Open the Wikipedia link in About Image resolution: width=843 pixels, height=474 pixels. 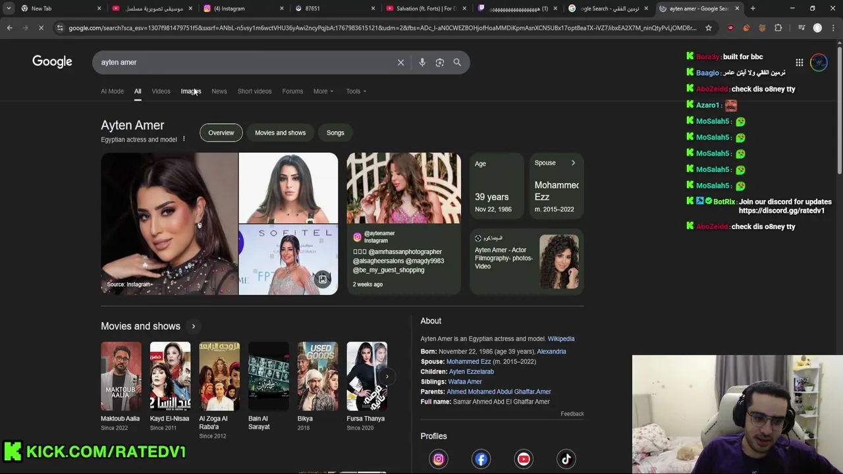(561, 339)
